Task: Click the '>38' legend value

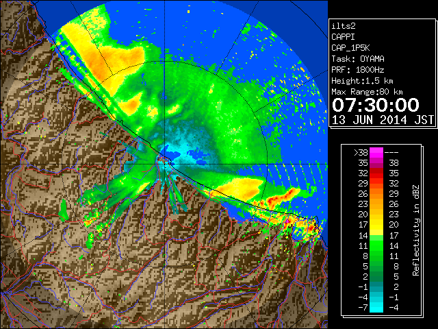Action: tap(361, 153)
